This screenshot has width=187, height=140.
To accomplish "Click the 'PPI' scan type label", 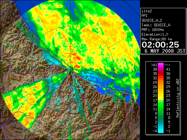I will tap(144, 16).
